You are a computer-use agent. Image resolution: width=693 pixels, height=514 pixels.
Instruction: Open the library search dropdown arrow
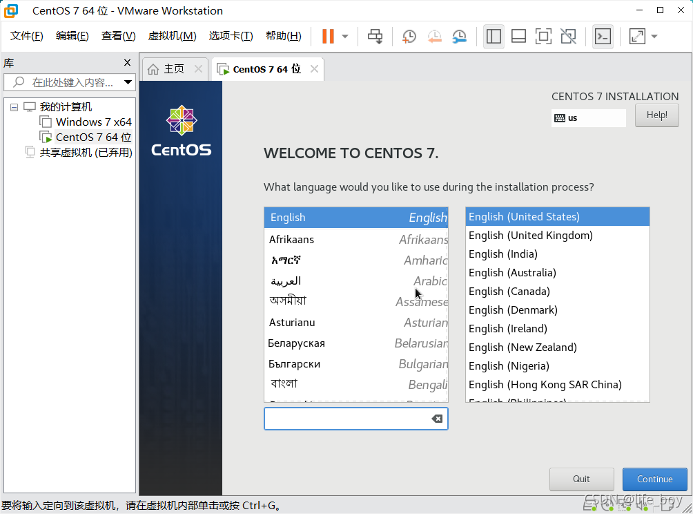coord(128,82)
